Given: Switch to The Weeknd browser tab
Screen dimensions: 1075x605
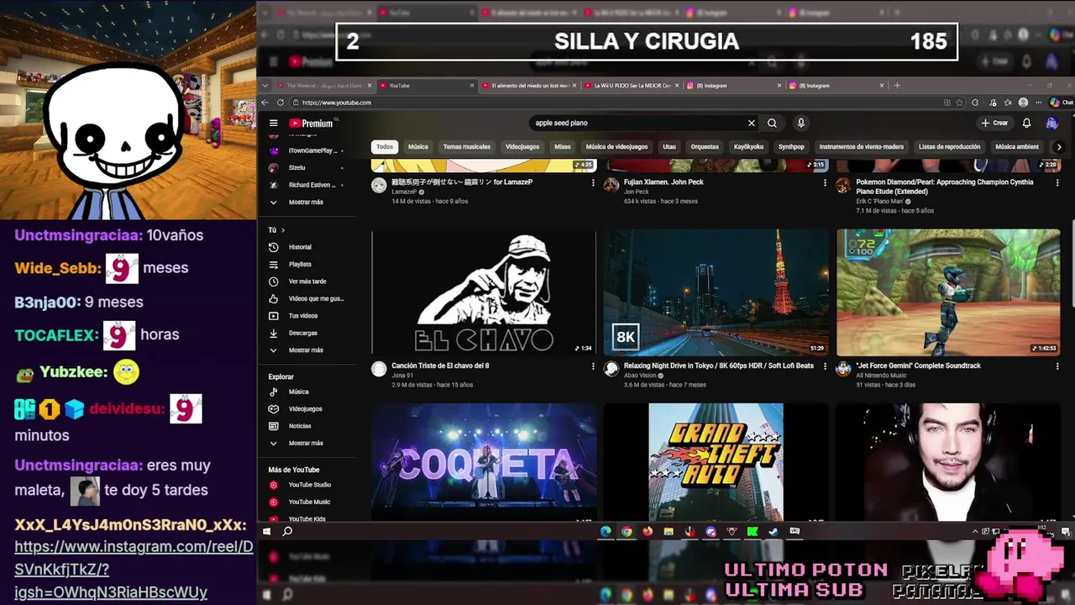Looking at the screenshot, I should pyautogui.click(x=324, y=86).
